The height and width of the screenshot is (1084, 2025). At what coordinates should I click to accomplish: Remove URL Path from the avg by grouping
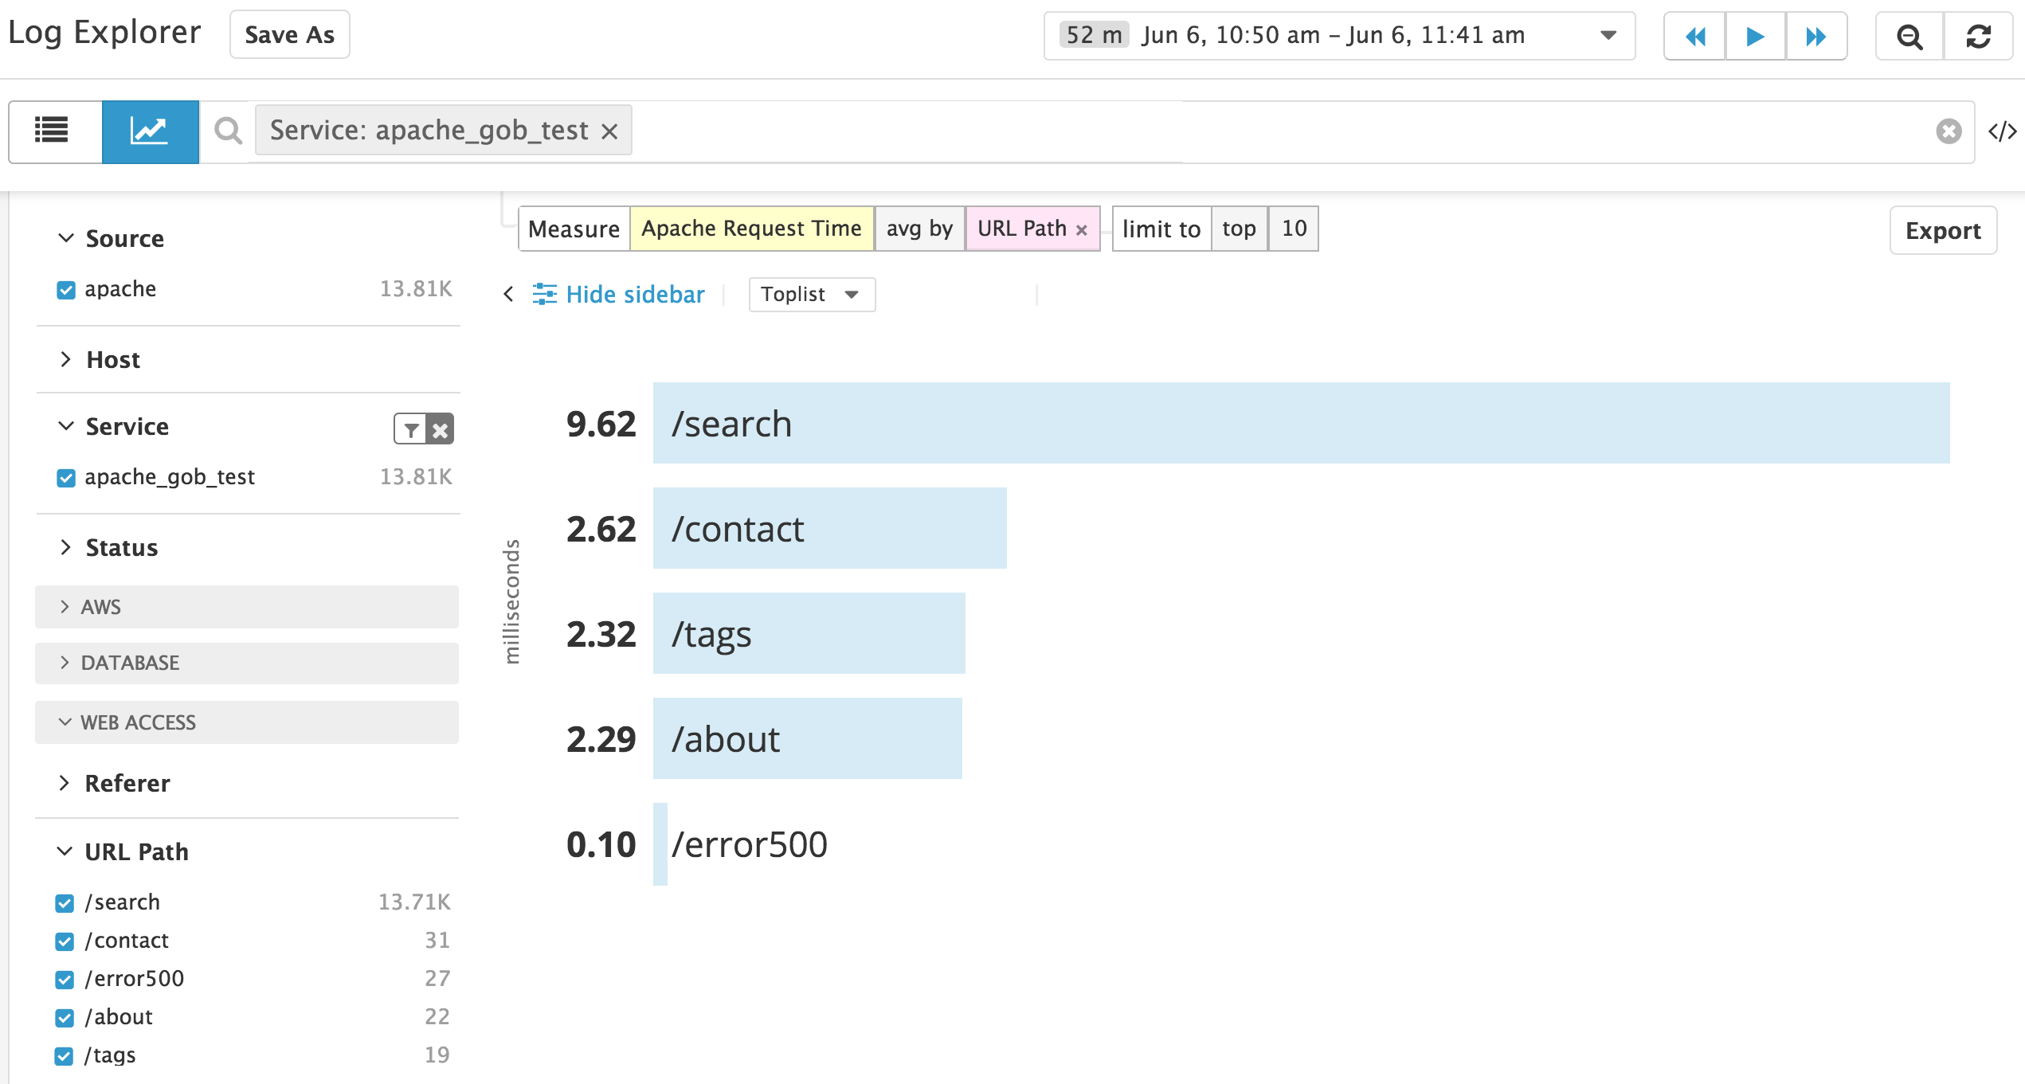point(1082,229)
